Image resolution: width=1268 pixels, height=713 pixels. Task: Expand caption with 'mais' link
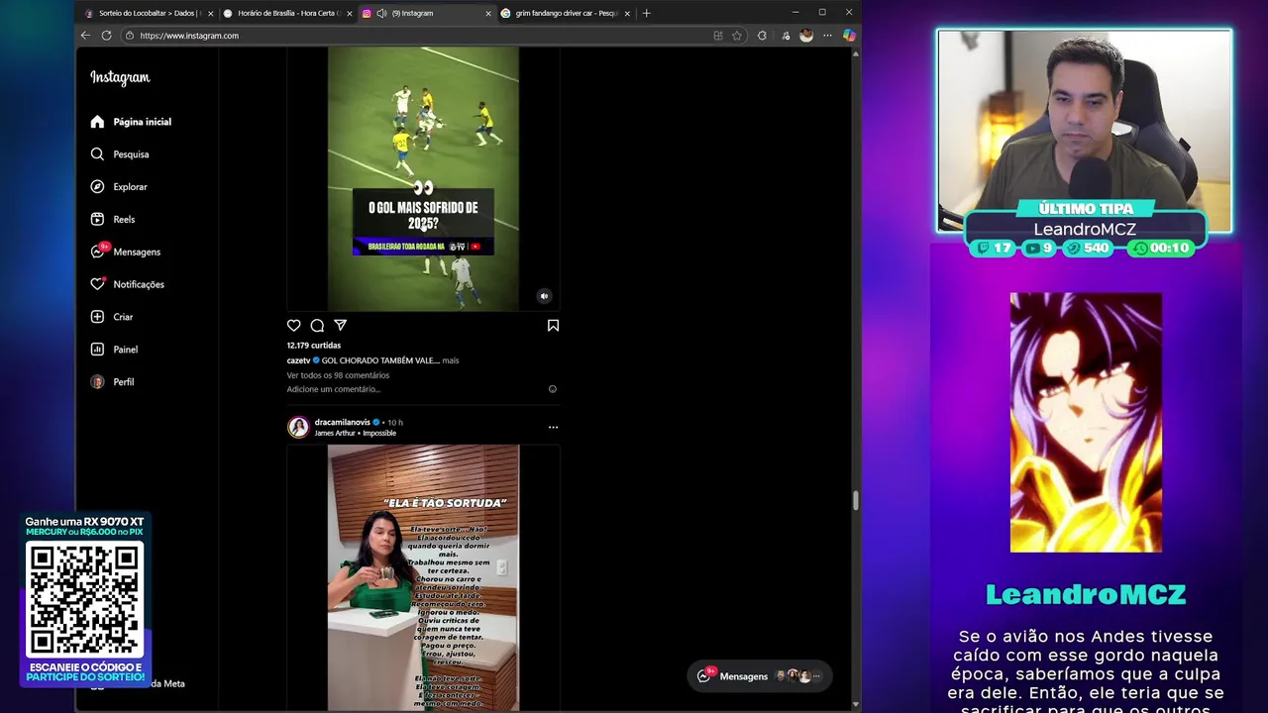(451, 360)
